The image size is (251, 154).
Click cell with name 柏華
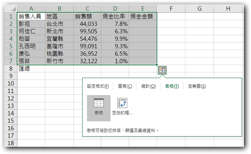point(31,39)
